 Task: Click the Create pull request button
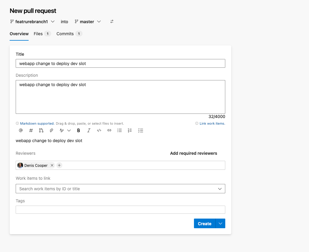pos(204,223)
